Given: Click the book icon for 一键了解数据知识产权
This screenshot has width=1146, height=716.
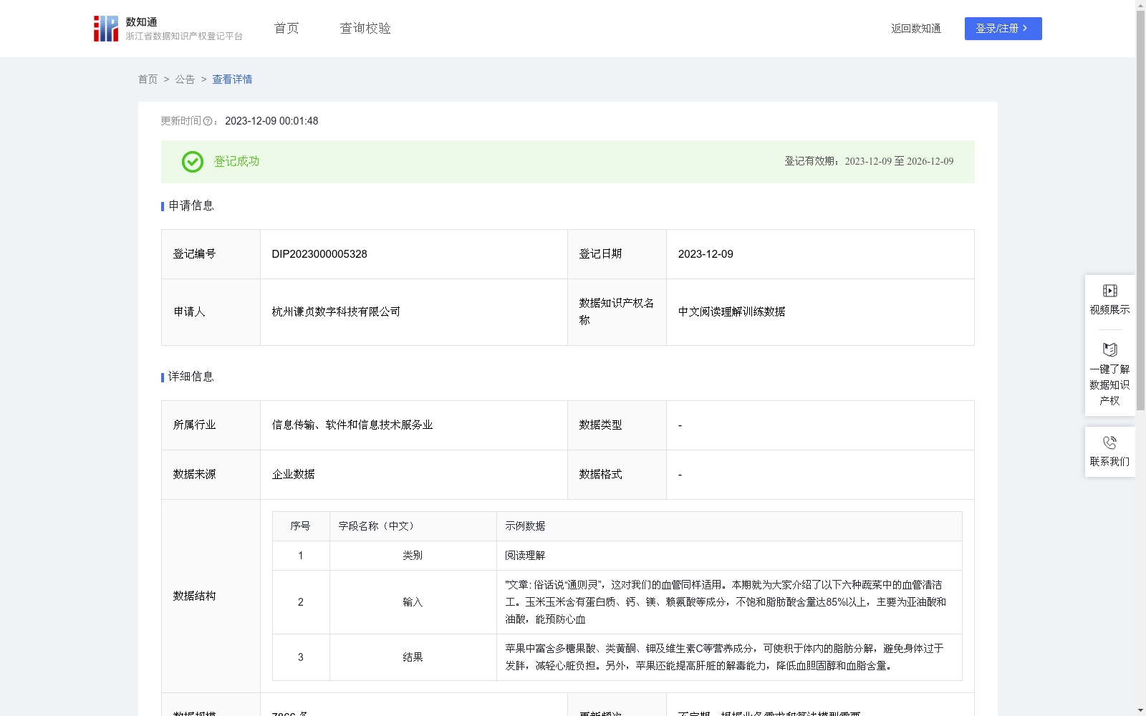Looking at the screenshot, I should 1109,350.
